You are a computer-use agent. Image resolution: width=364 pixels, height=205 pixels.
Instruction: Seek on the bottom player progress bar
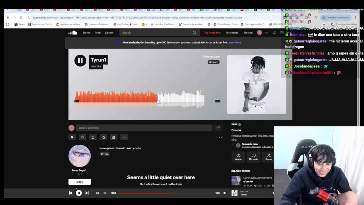click(166, 193)
